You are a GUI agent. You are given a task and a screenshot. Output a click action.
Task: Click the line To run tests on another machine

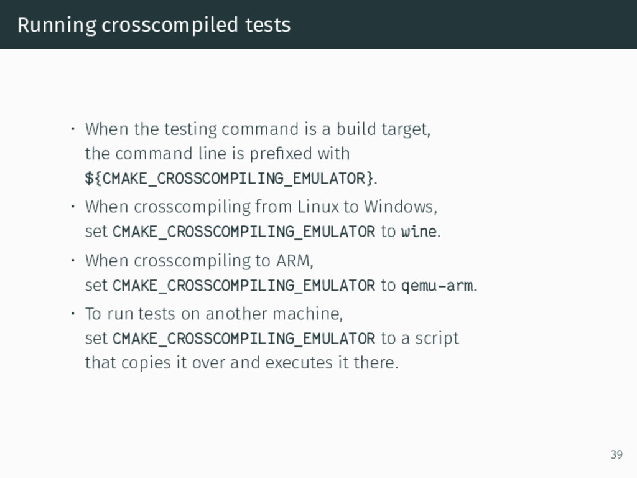coord(214,314)
